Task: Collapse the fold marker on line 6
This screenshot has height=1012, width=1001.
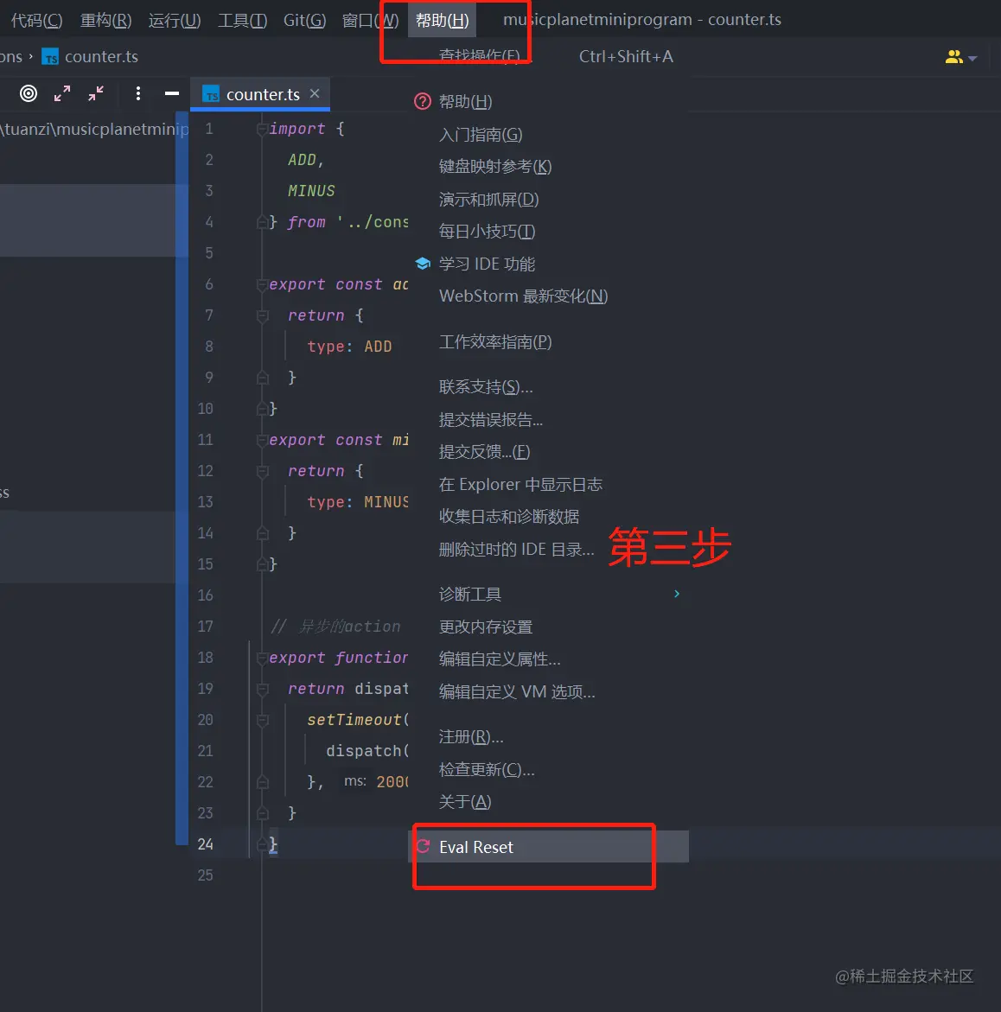Action: [x=262, y=284]
